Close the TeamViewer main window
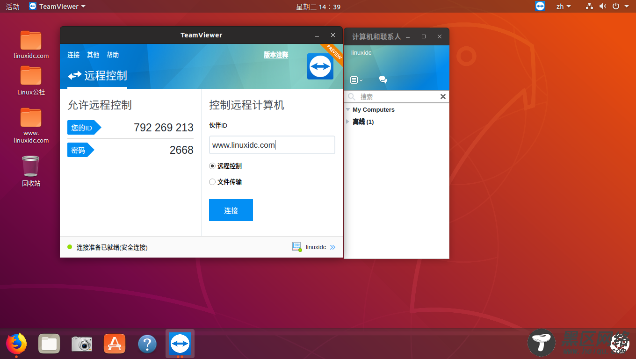 point(333,35)
